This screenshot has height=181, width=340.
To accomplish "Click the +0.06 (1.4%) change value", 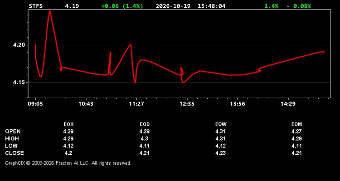I will [x=122, y=6].
